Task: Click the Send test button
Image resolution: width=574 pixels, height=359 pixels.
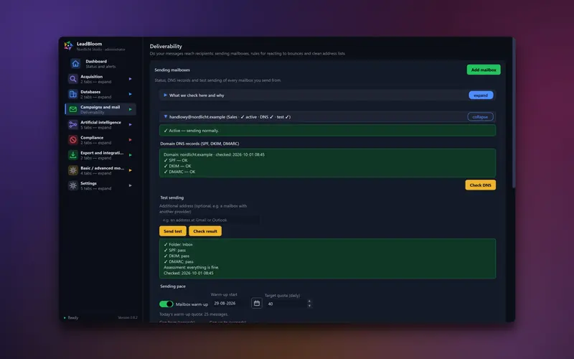Action: pyautogui.click(x=173, y=231)
